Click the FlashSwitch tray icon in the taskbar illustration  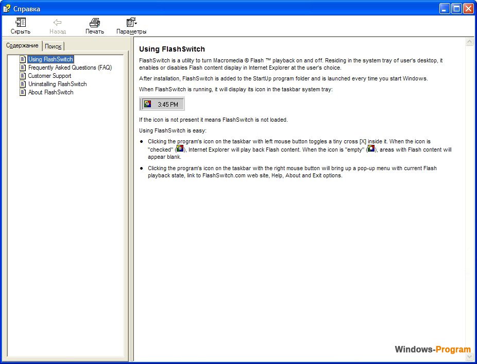pyautogui.click(x=147, y=104)
